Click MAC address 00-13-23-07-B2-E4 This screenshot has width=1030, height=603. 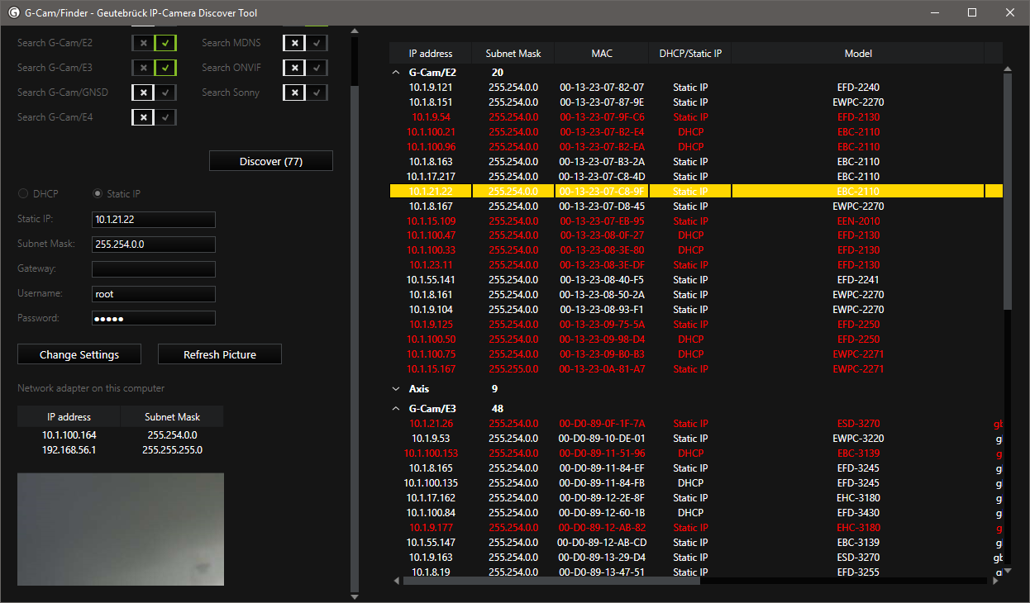coord(602,132)
